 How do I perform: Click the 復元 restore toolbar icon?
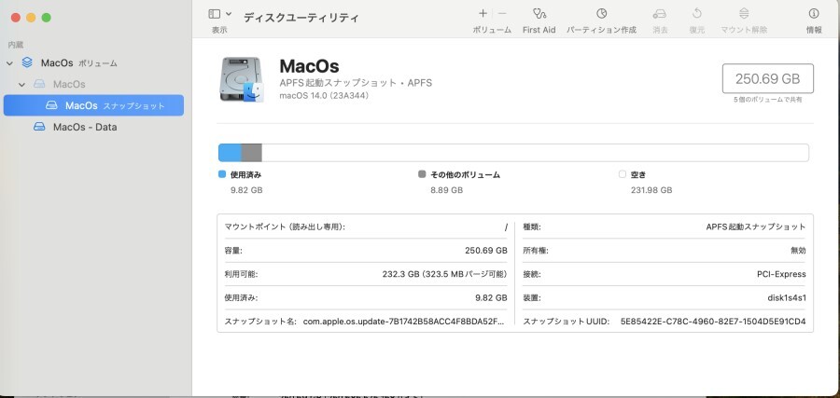(696, 13)
